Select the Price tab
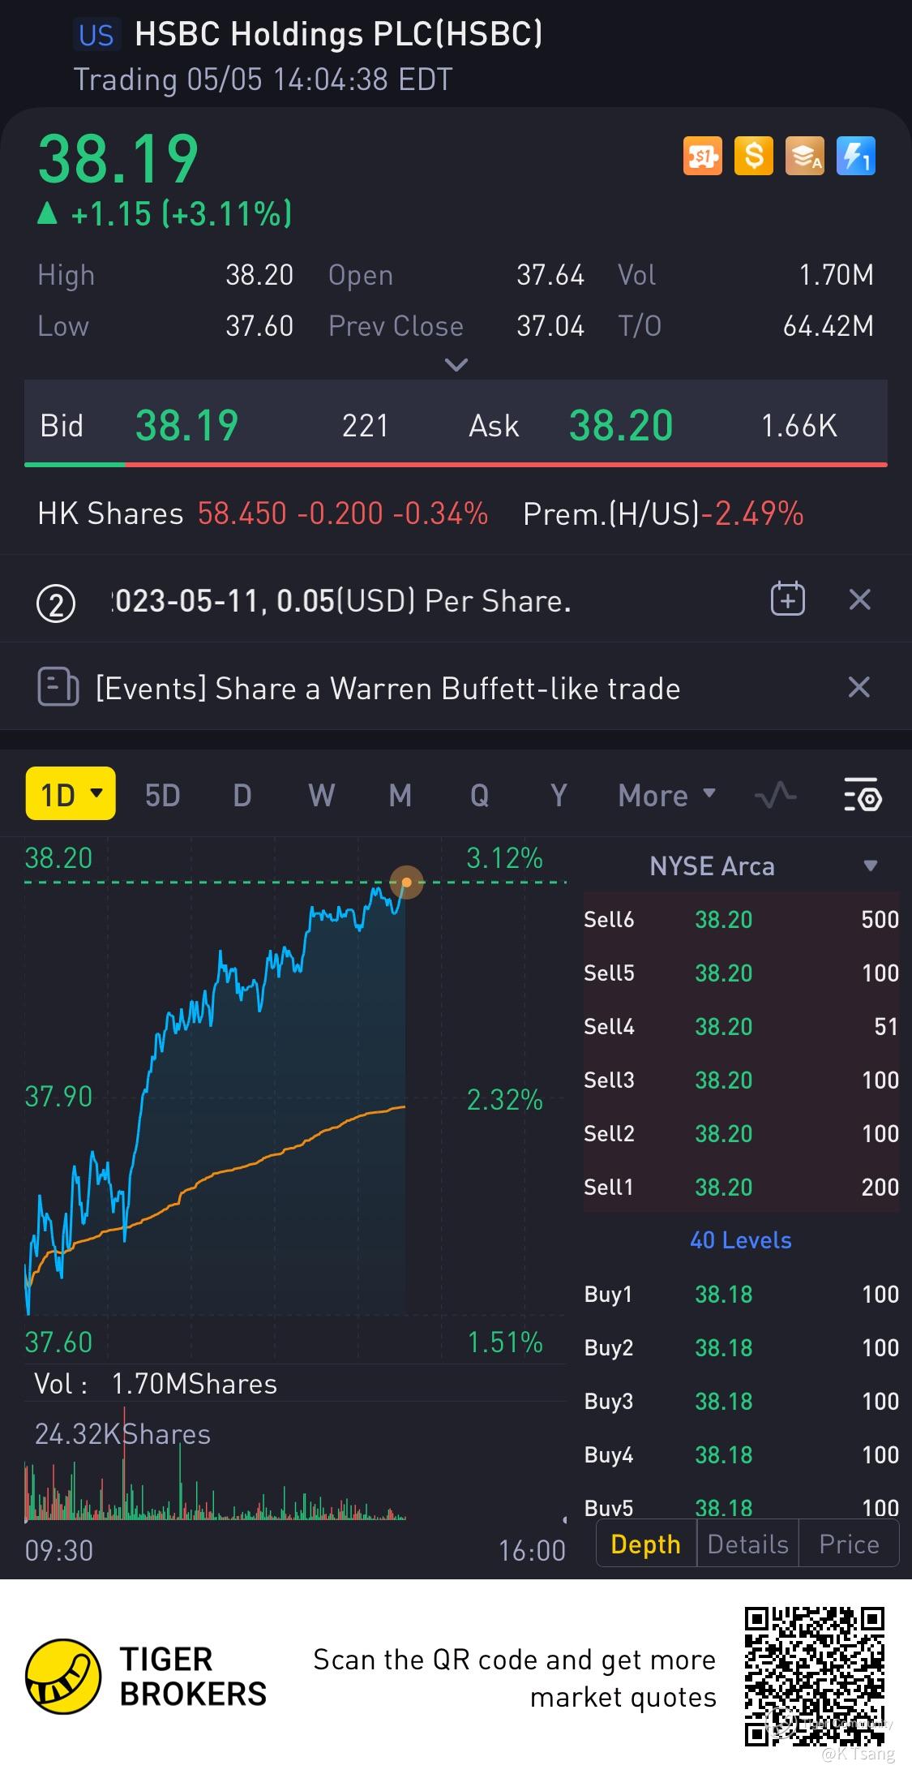The height and width of the screenshot is (1774, 912). pyautogui.click(x=849, y=1544)
